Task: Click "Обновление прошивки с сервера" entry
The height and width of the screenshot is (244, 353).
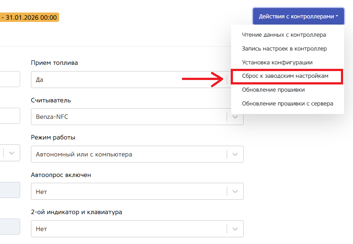Action: 287,104
